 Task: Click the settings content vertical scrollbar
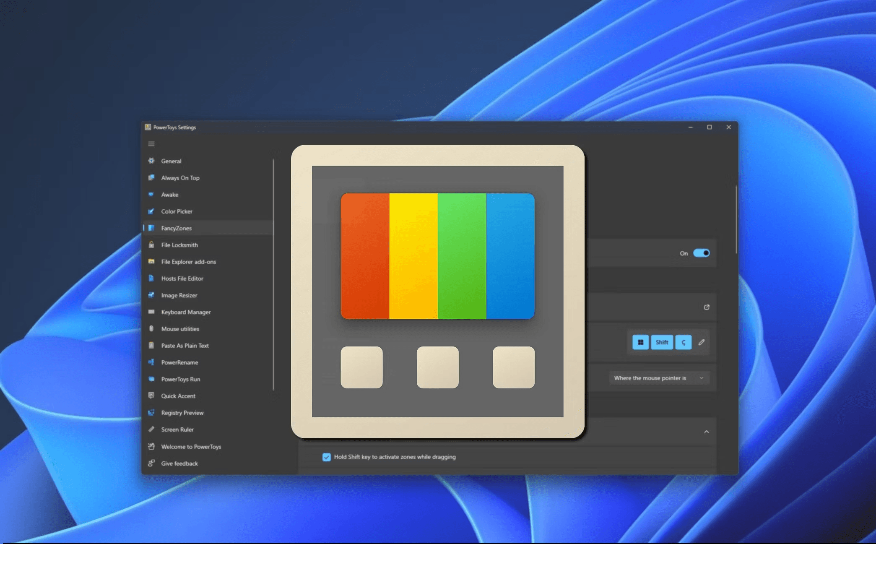coord(736,219)
